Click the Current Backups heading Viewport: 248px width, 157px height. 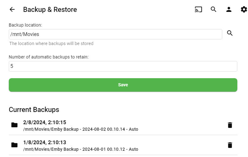pos(34,109)
